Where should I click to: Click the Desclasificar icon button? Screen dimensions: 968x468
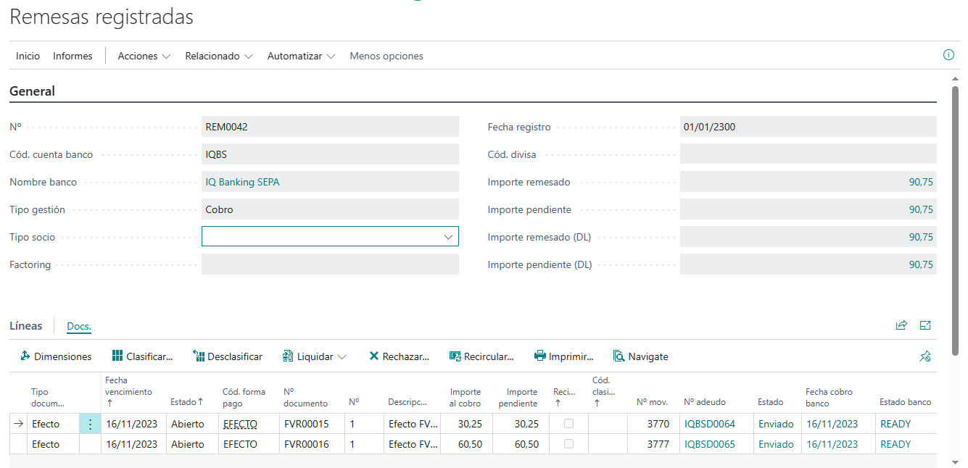(199, 356)
